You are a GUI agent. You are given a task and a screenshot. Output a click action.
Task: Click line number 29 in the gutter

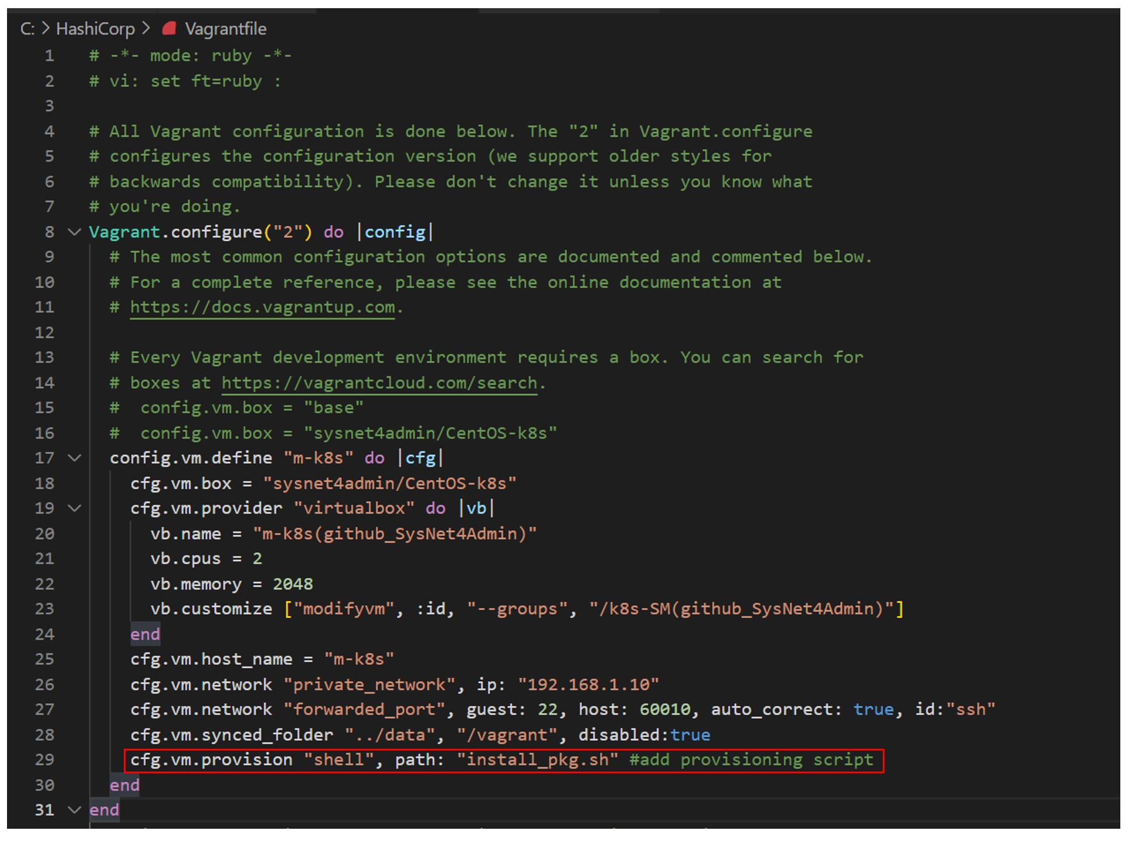pyautogui.click(x=45, y=759)
